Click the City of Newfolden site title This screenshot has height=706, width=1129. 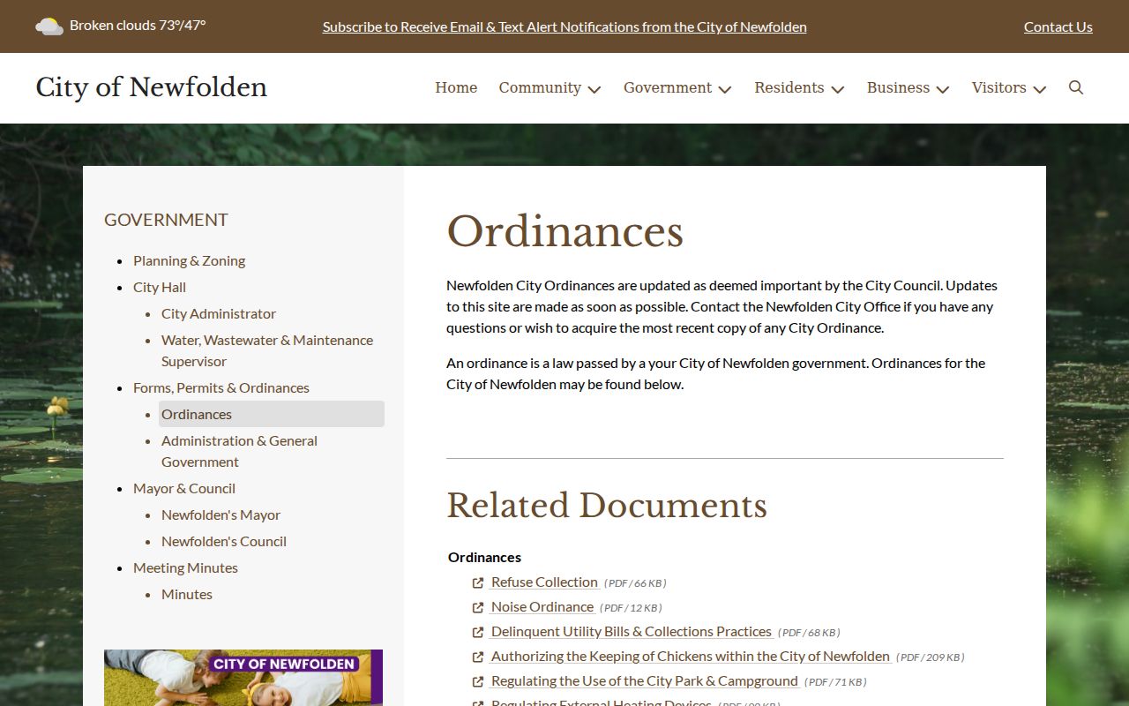click(151, 87)
